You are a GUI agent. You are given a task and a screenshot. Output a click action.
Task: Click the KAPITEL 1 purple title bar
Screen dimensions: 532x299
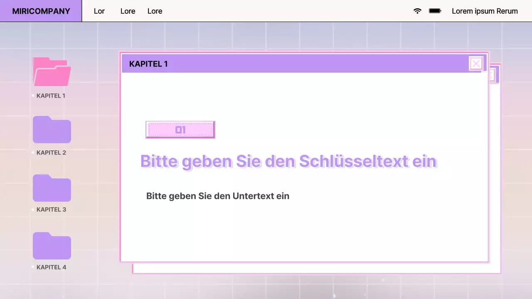coord(291,64)
